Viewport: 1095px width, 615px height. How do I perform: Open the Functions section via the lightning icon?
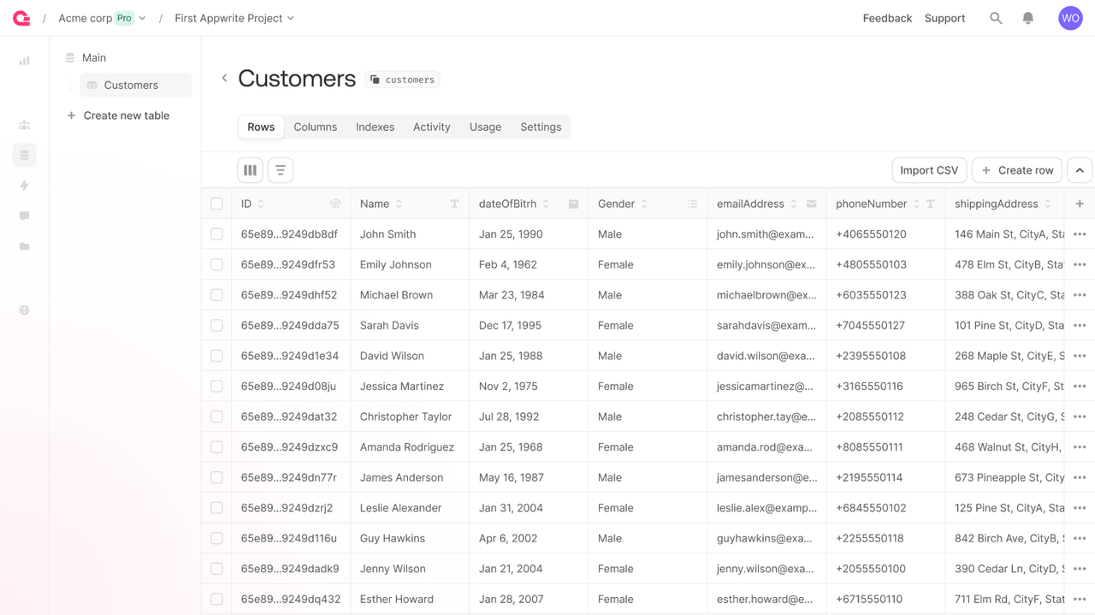click(x=24, y=186)
